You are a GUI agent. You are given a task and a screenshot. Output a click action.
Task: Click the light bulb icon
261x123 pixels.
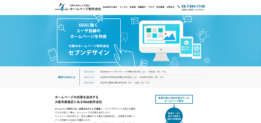tap(202, 35)
